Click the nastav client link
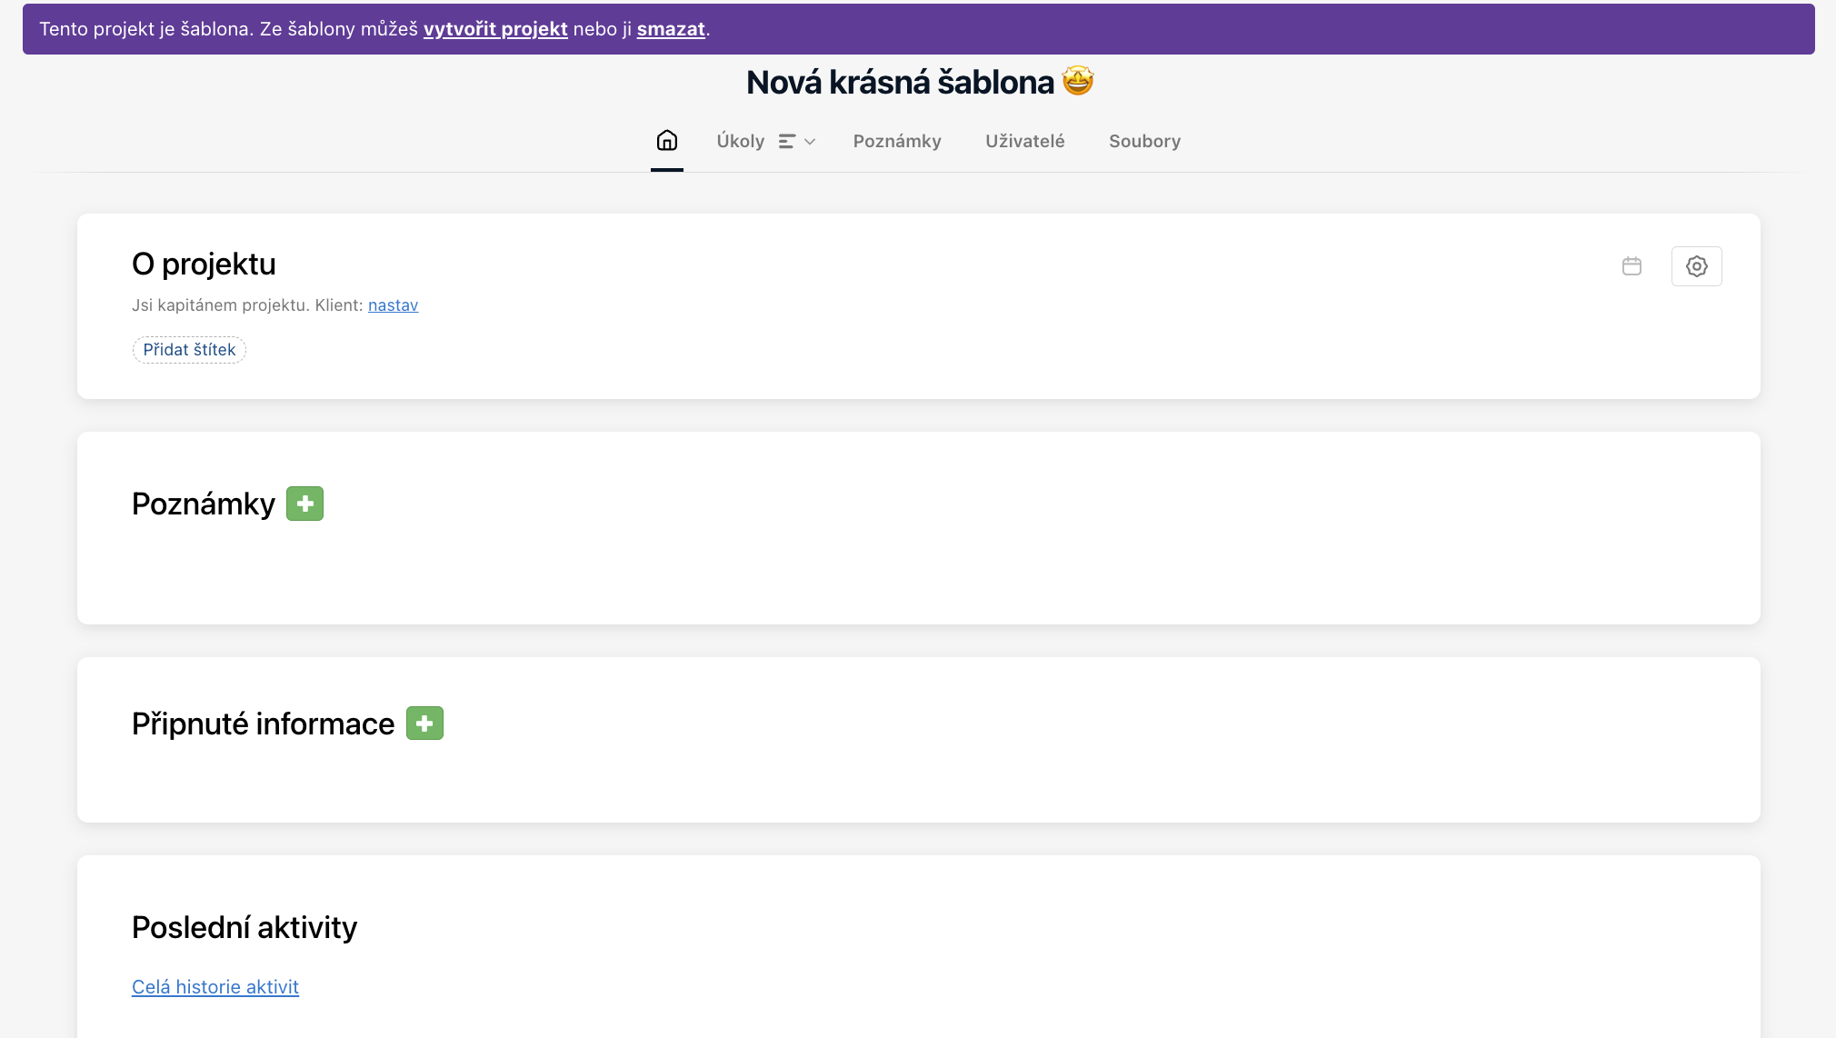 [x=393, y=305]
